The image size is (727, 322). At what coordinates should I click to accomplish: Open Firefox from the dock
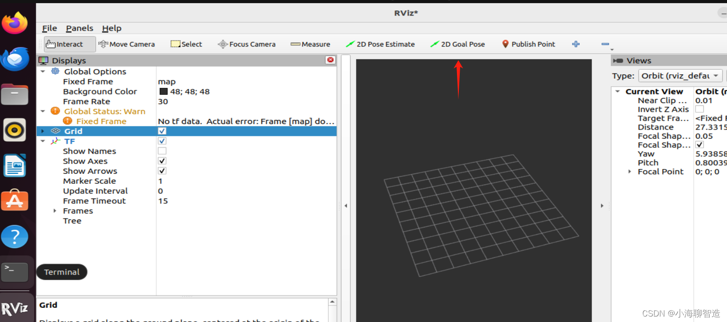(15, 23)
